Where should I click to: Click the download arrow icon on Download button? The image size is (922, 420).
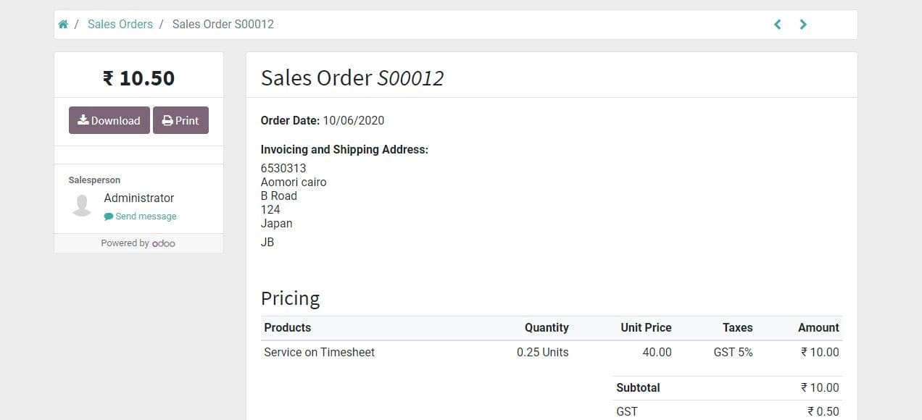pyautogui.click(x=83, y=120)
